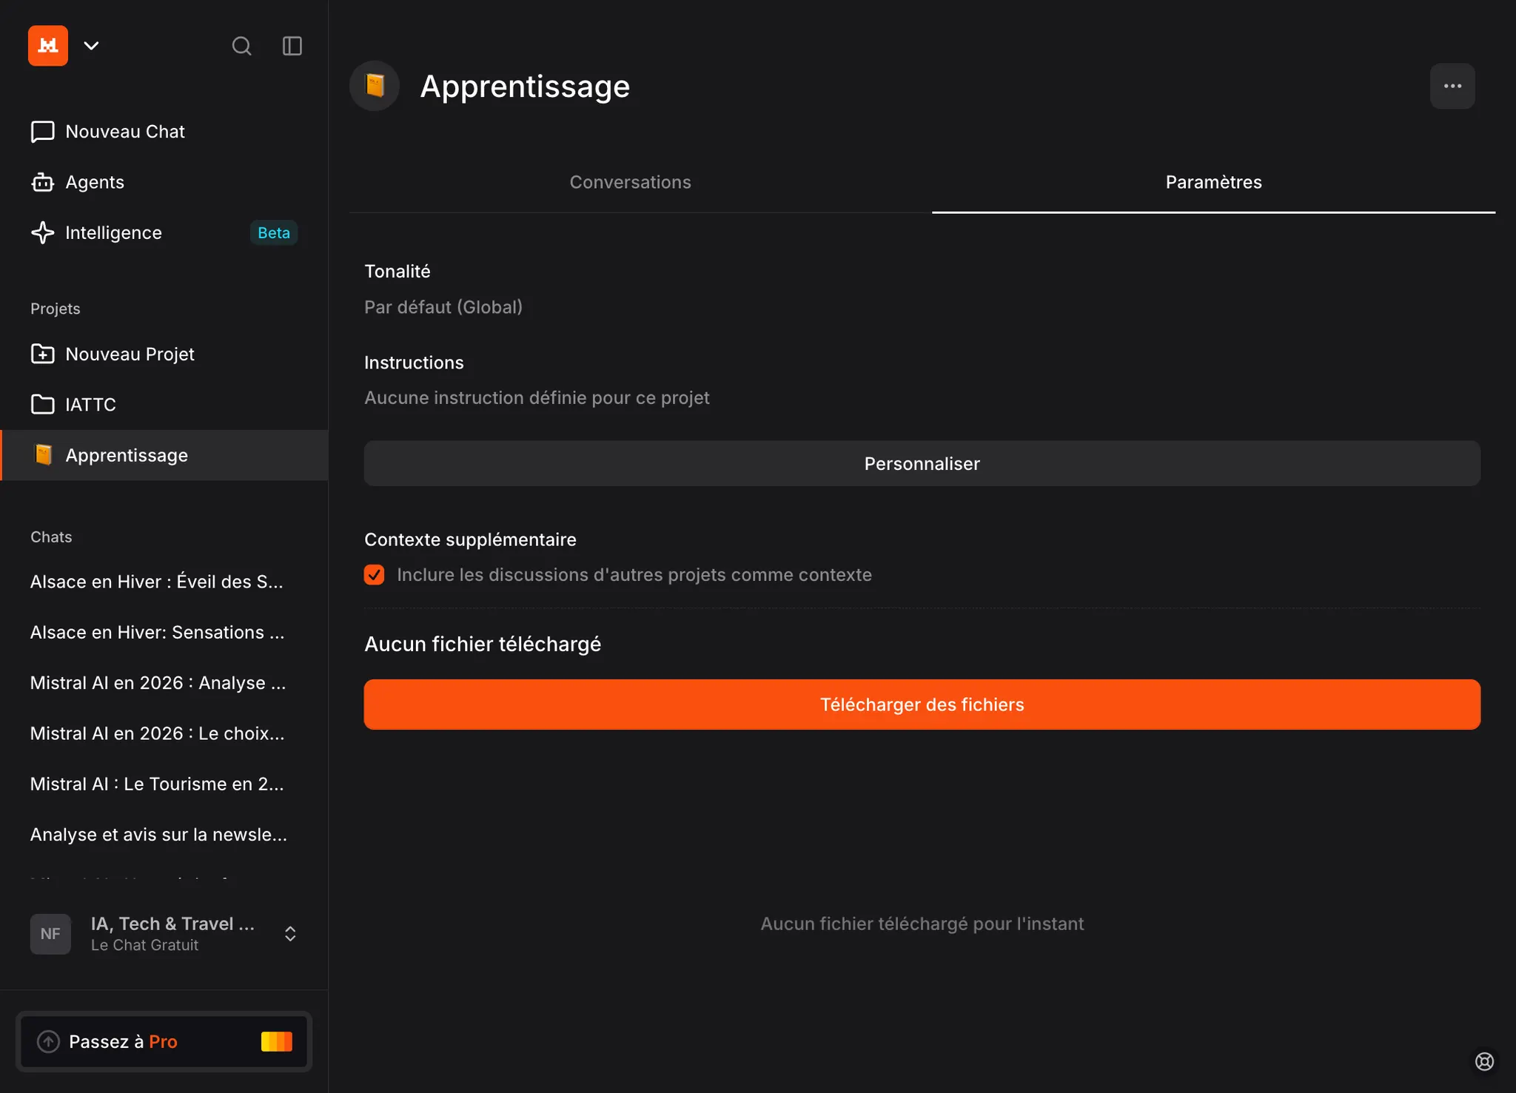Switch to the Conversations tab
The width and height of the screenshot is (1516, 1093).
630,182
